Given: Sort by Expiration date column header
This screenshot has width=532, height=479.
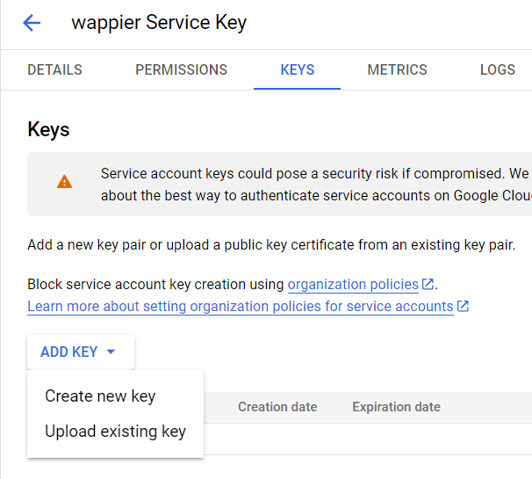Looking at the screenshot, I should click(x=396, y=407).
